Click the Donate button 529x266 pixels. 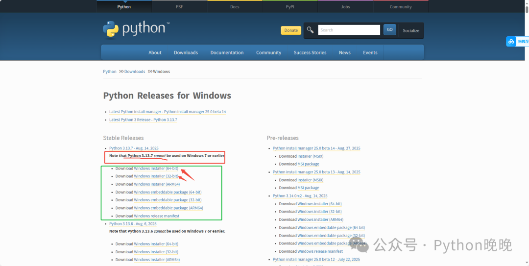point(291,30)
